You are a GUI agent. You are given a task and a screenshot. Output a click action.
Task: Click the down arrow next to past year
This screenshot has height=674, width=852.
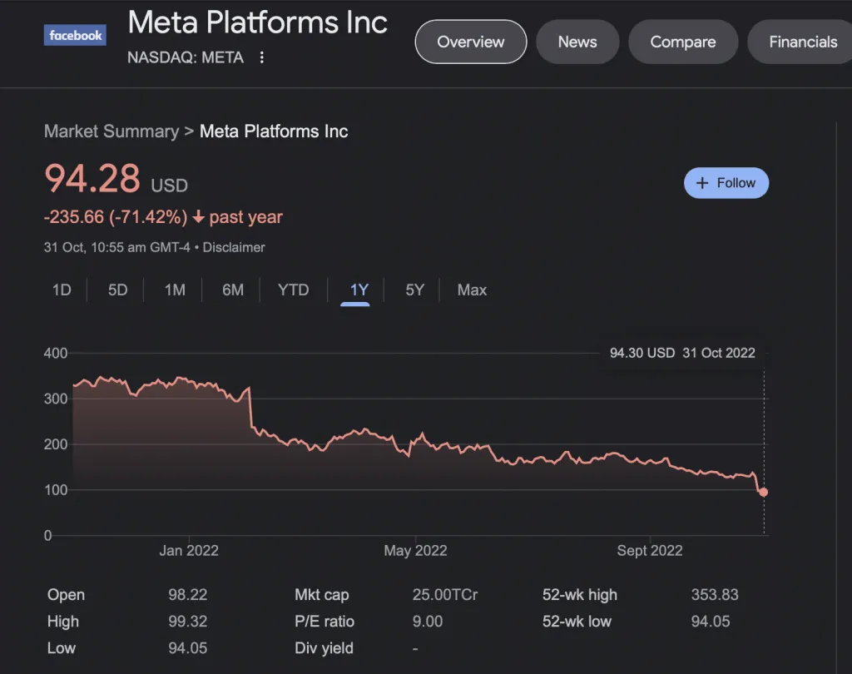[x=198, y=217]
